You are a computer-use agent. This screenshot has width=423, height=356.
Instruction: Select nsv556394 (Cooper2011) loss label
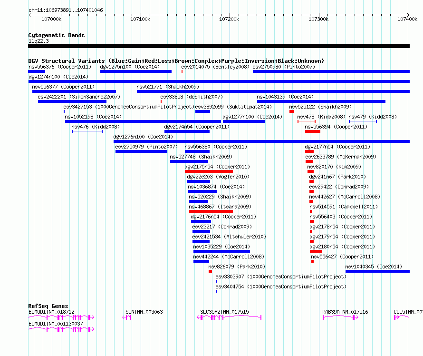tap(336, 127)
